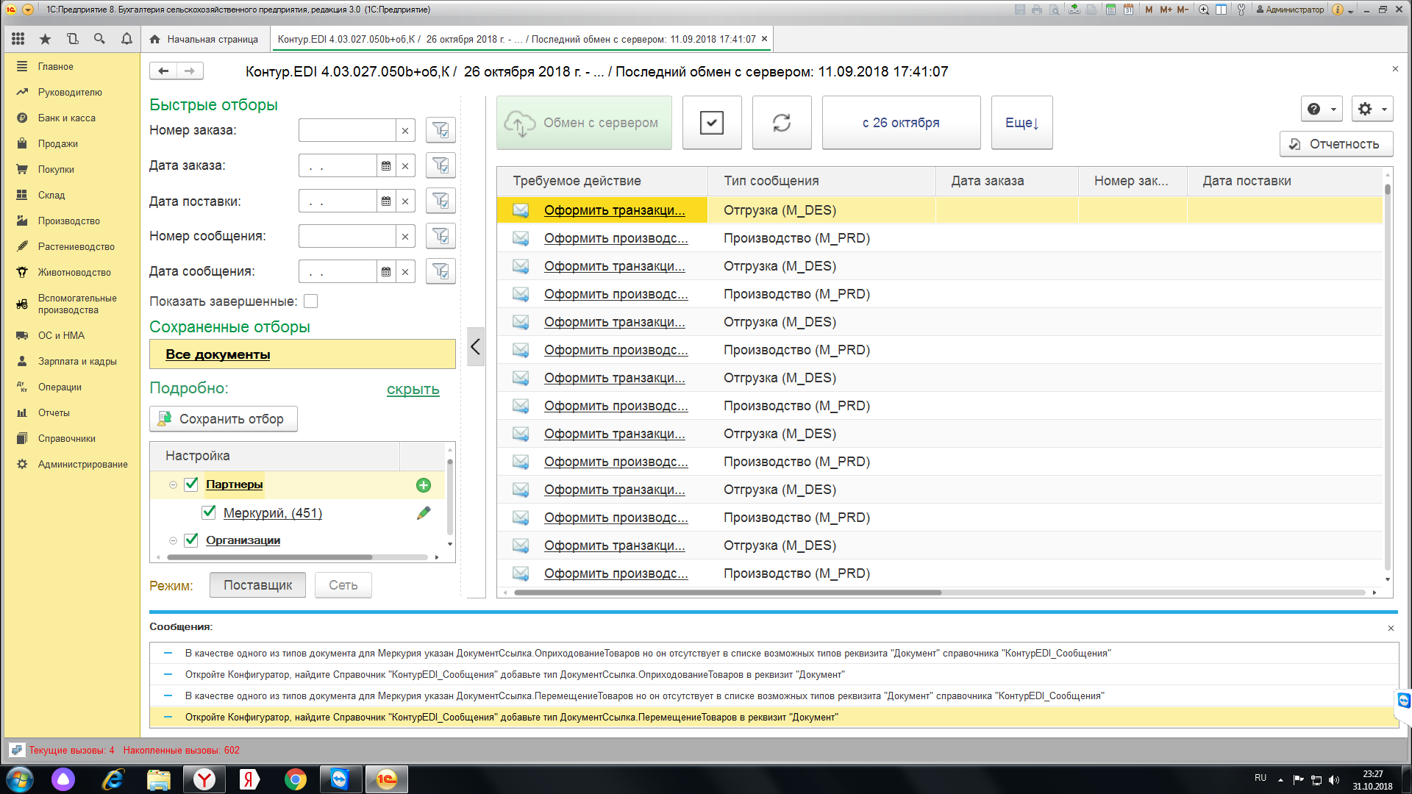Toggle Показать завершенные checkbox
Screen dimensions: 1412x794
pyautogui.click(x=311, y=301)
